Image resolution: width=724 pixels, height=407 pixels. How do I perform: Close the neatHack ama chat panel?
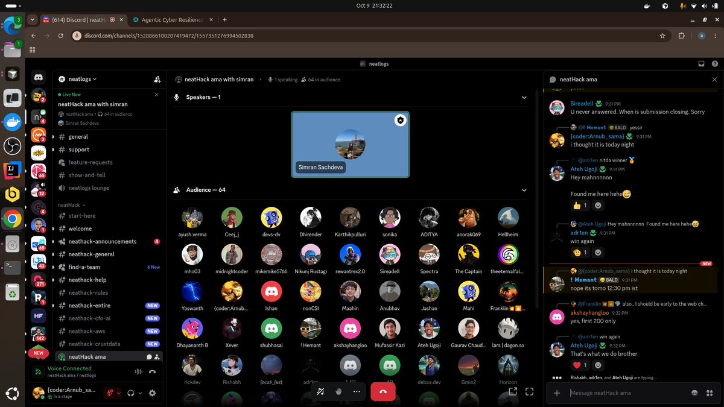[x=714, y=79]
